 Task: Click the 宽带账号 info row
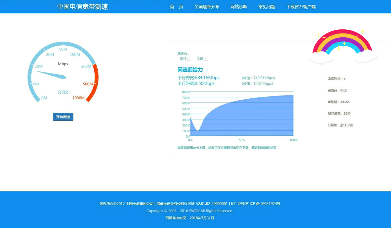pos(337,79)
